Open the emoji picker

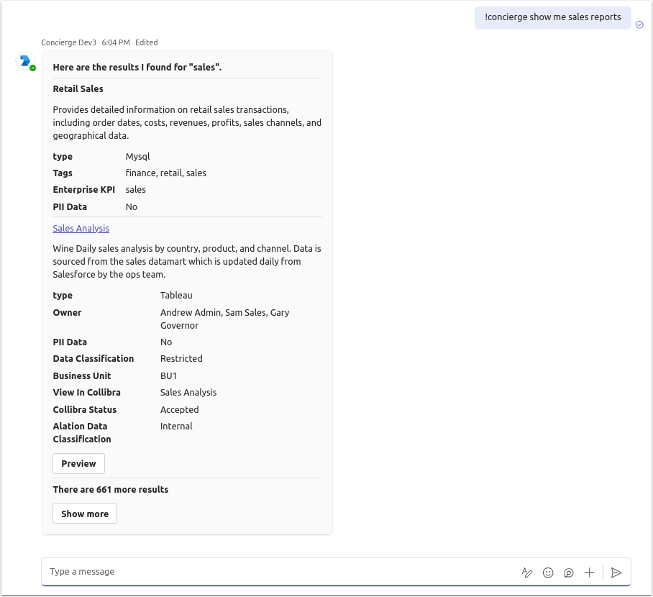pyautogui.click(x=548, y=573)
